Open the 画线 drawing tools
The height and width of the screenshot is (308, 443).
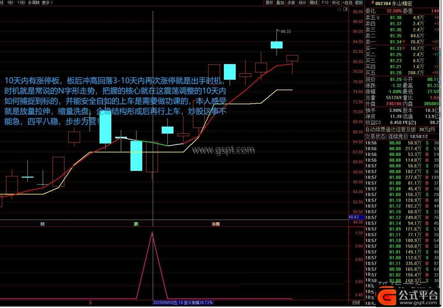point(314,3)
